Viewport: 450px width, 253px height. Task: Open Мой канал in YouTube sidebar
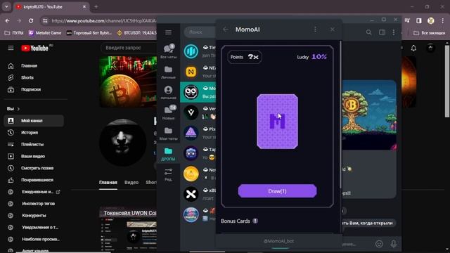[x=34, y=121]
